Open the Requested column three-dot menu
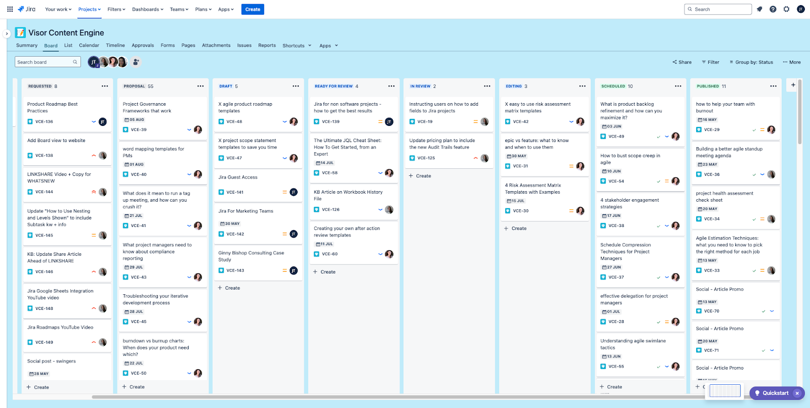Viewport: 810px width, 408px height. (x=105, y=86)
